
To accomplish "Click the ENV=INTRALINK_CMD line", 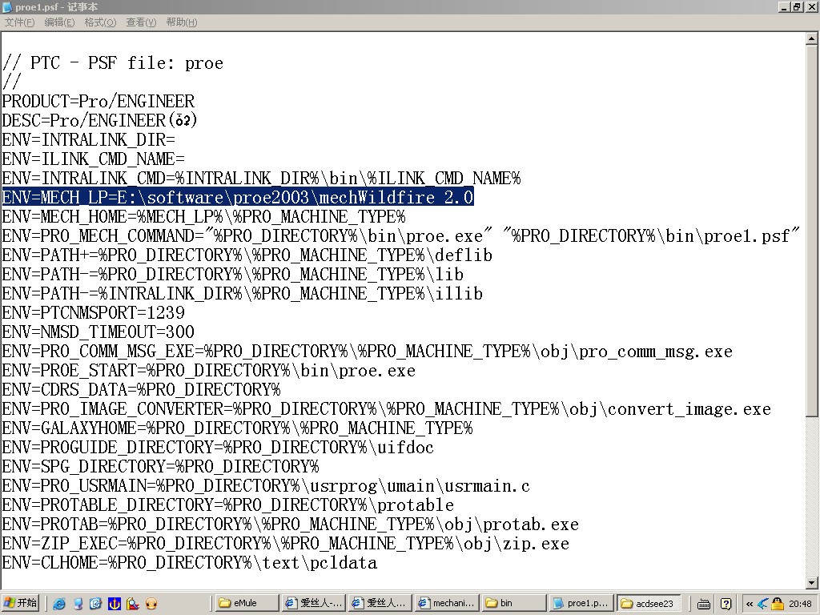I will (x=262, y=178).
